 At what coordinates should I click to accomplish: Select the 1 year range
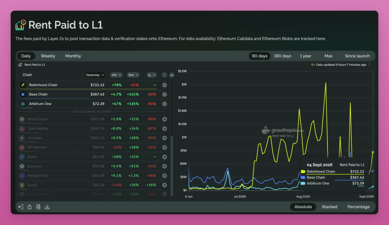(305, 56)
